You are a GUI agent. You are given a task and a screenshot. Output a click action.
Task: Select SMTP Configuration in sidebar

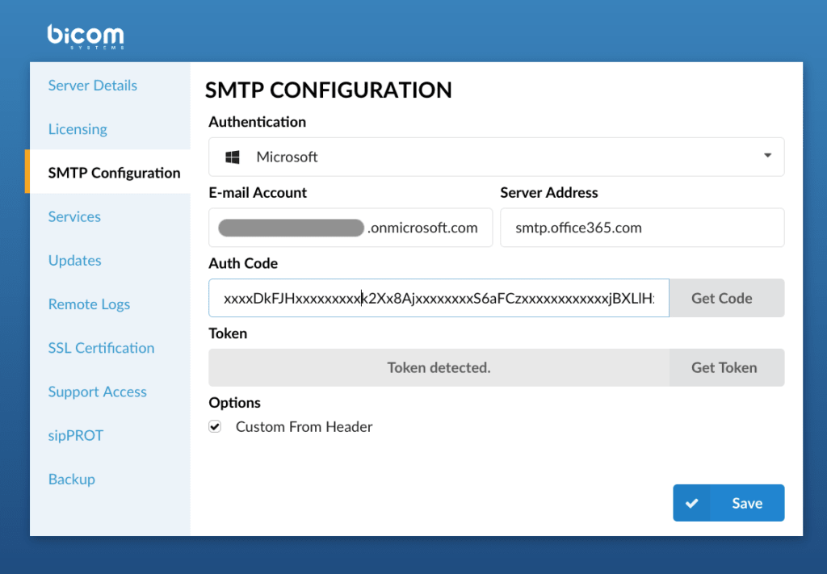coord(114,173)
